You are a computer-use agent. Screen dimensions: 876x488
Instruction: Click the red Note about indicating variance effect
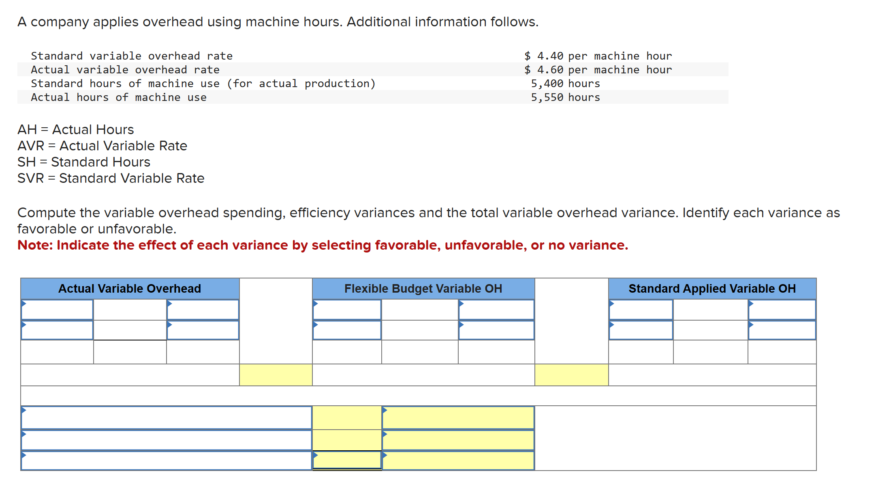tap(323, 245)
